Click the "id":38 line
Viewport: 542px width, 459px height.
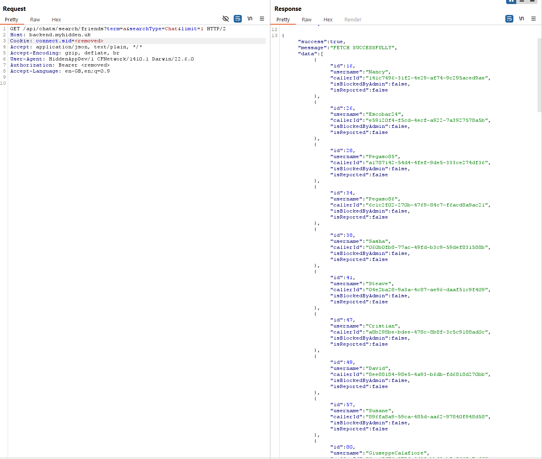[343, 235]
